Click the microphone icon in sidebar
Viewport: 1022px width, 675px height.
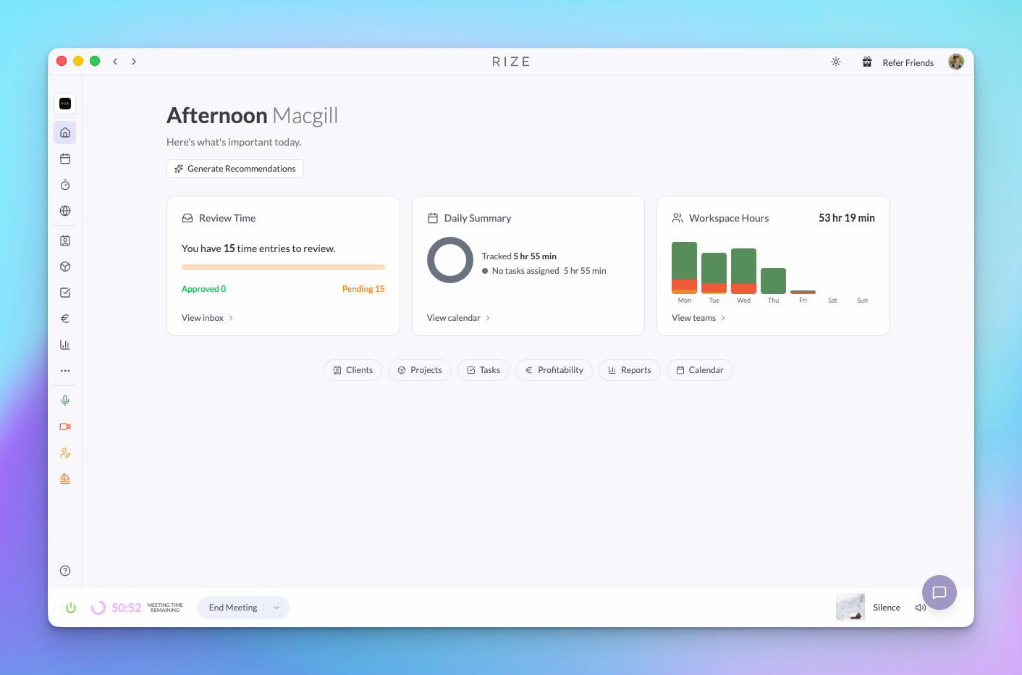[65, 401]
